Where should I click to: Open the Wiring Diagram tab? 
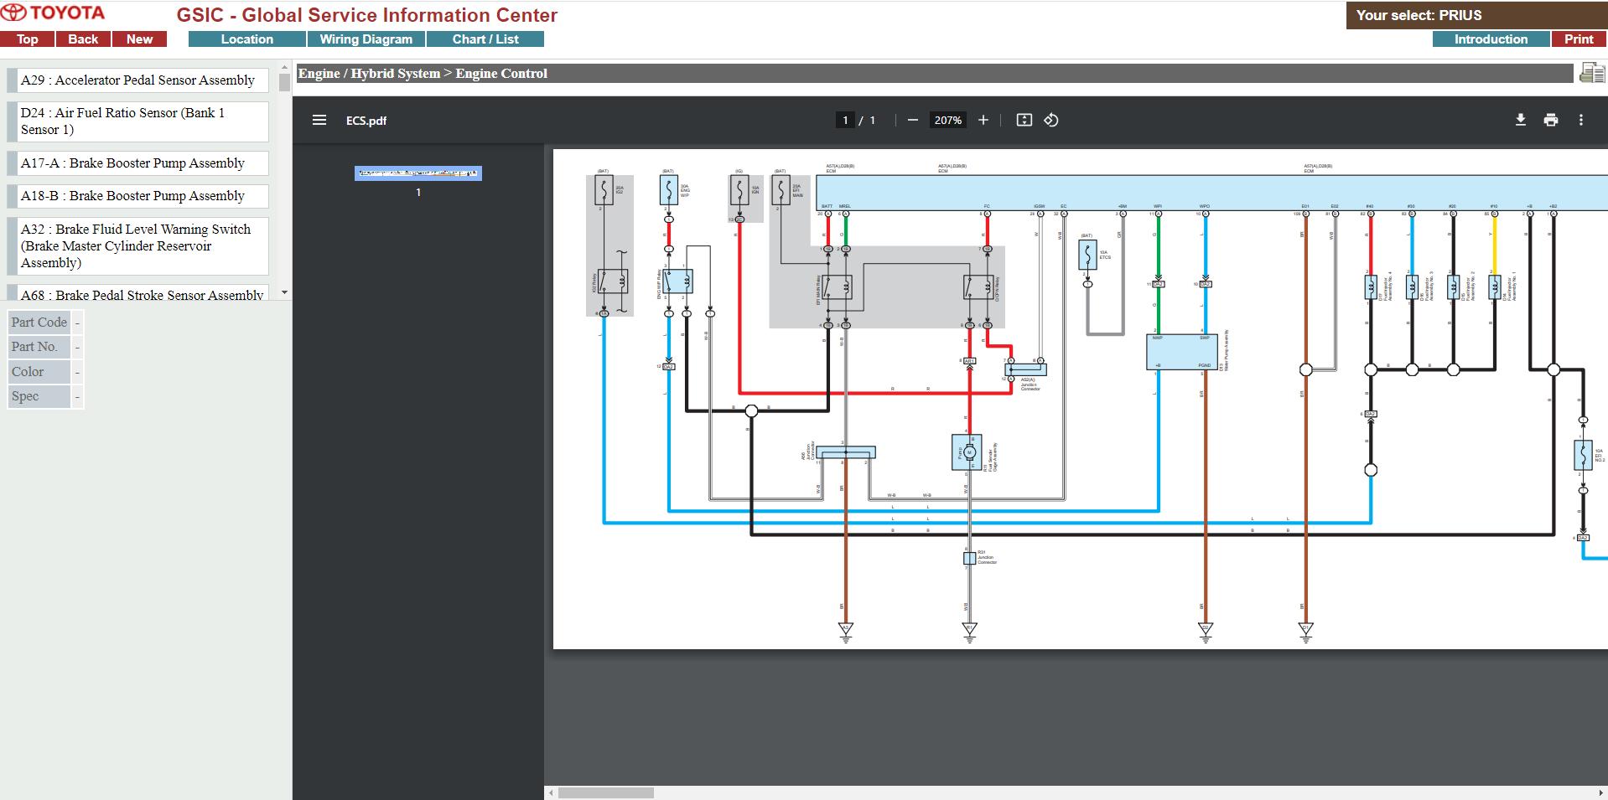click(x=366, y=39)
